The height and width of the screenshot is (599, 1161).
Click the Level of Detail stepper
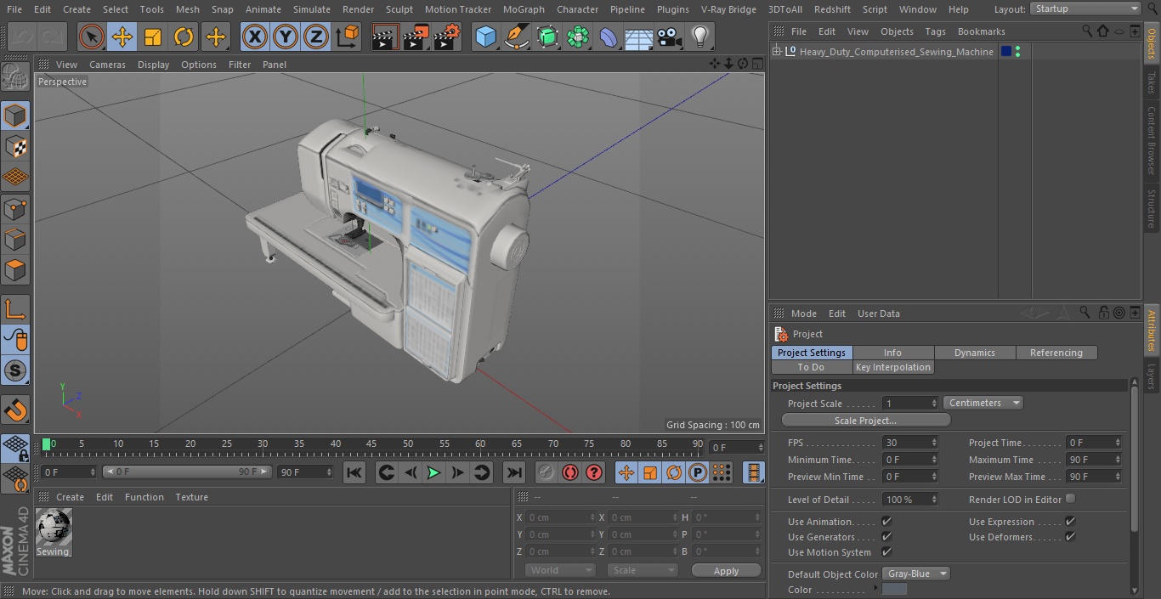(x=934, y=500)
